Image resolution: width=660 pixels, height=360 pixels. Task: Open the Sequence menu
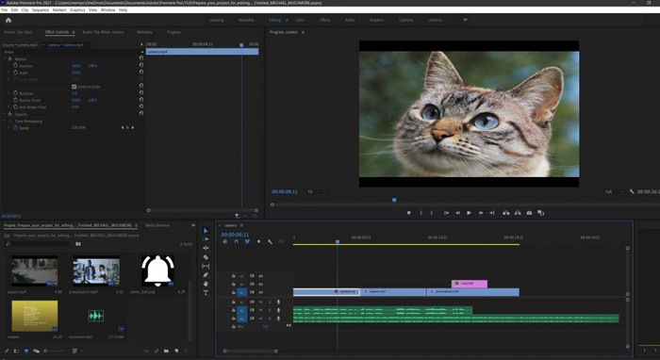[x=41, y=9]
